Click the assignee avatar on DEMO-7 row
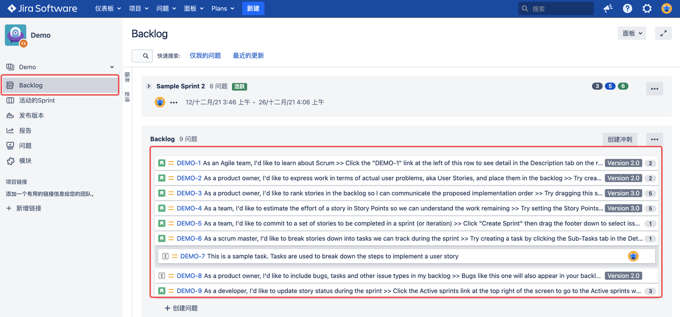The height and width of the screenshot is (317, 680). (633, 256)
